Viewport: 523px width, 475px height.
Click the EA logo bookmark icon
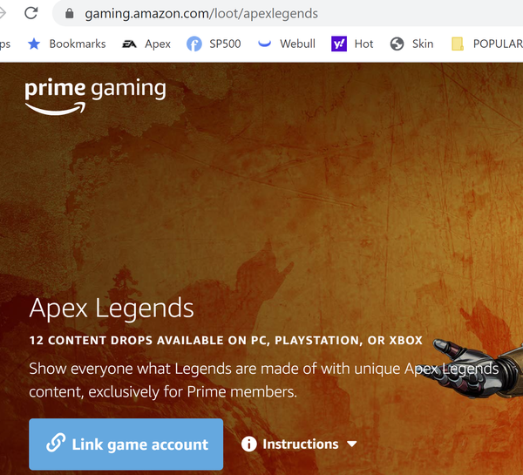point(129,44)
